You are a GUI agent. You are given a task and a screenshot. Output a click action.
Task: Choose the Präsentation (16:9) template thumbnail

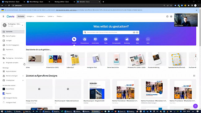(55, 59)
